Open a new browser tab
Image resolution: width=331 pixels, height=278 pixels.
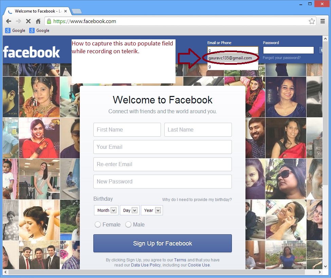[x=77, y=11]
